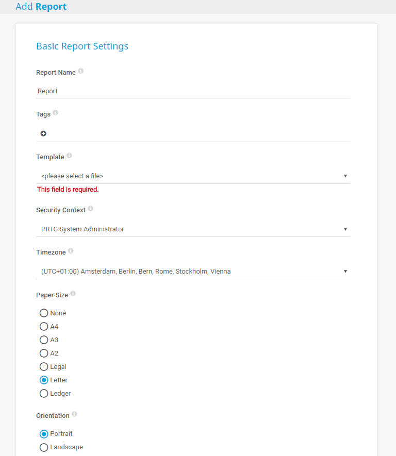Select A2 paper size option
Image resolution: width=396 pixels, height=456 pixels.
pyautogui.click(x=44, y=353)
